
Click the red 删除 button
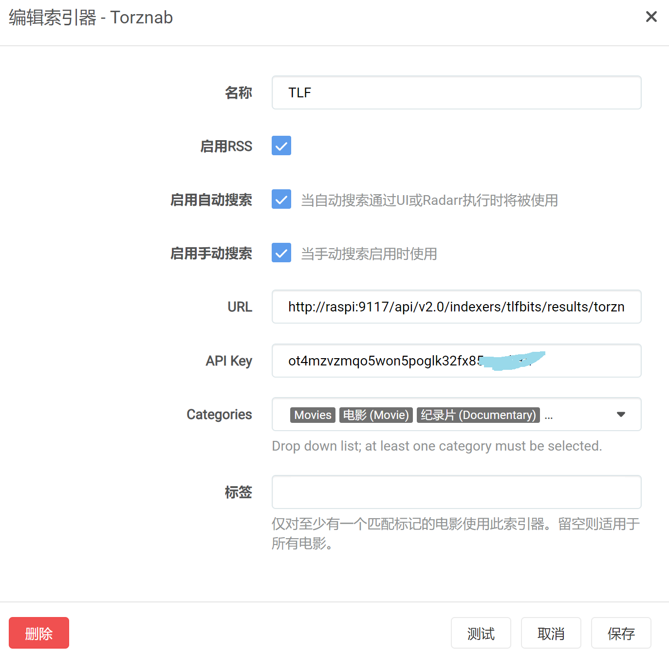click(39, 633)
